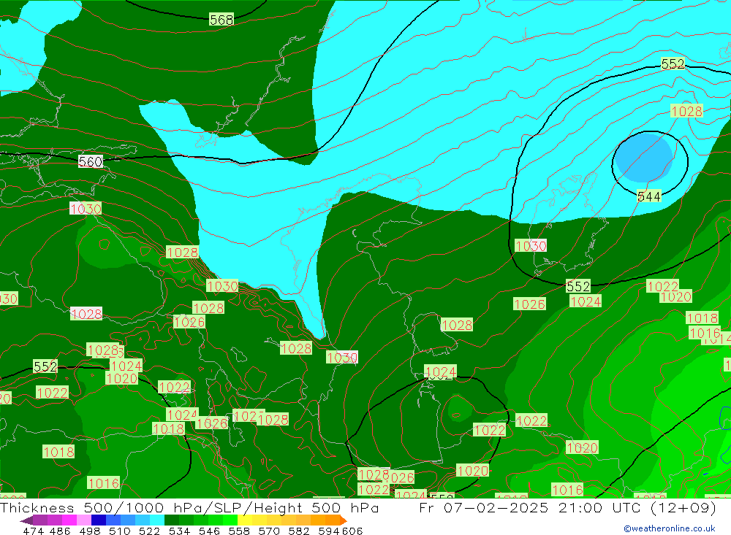Viewport: 731px width, 535px height.
Task: Click legend value 570
Action: [269, 531]
